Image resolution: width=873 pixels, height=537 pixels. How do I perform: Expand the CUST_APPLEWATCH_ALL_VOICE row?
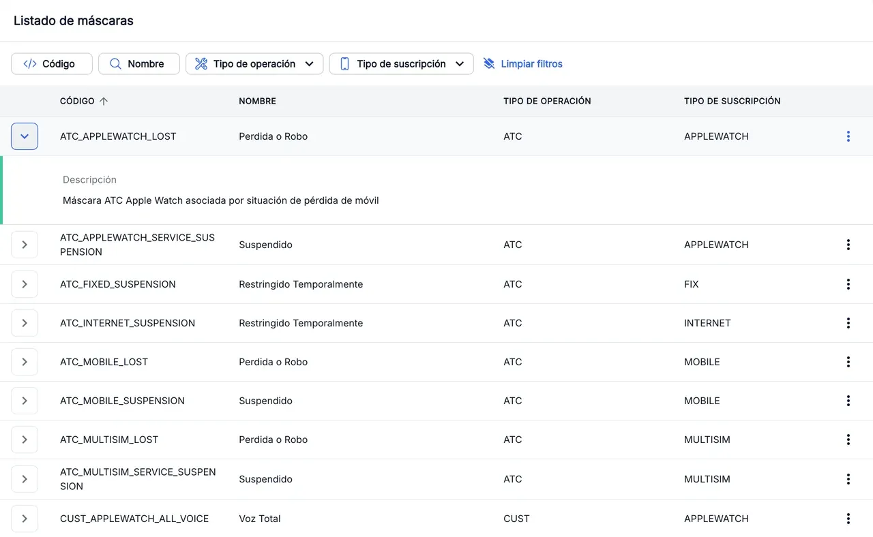click(25, 519)
